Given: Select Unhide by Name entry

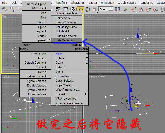Looking at the screenshot, I should [67, 27].
